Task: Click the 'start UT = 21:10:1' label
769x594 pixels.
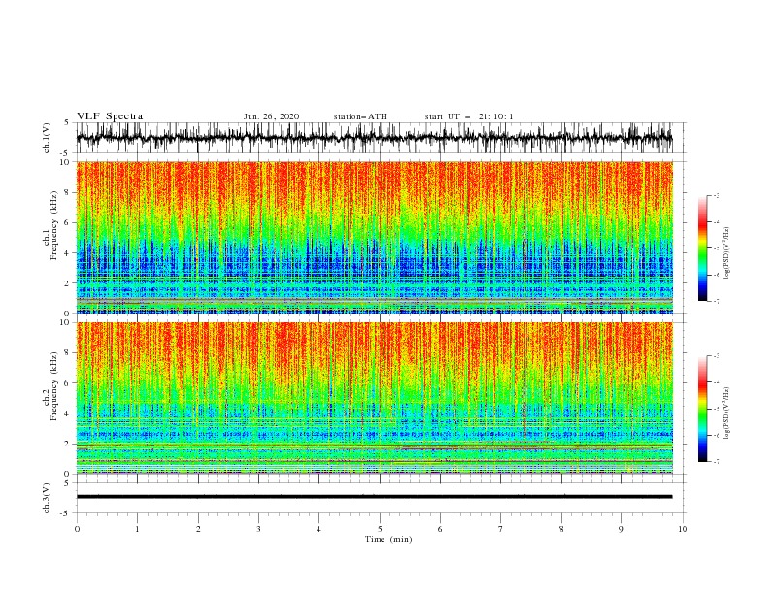Action: [468, 116]
